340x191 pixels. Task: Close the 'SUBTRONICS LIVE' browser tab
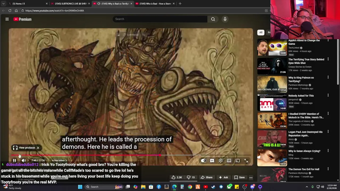coord(89,4)
